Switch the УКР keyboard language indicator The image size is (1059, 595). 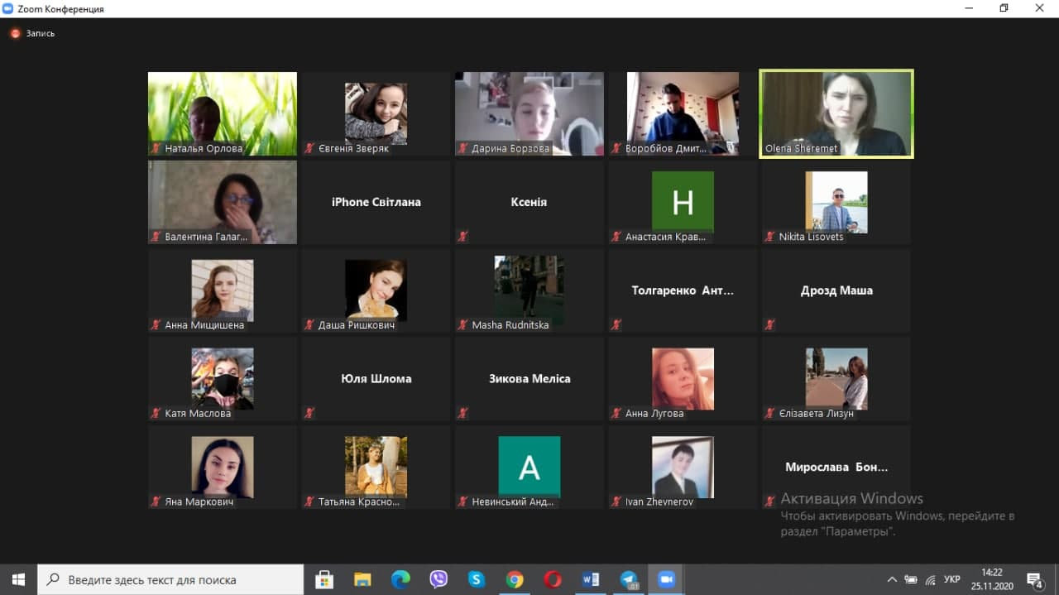952,579
